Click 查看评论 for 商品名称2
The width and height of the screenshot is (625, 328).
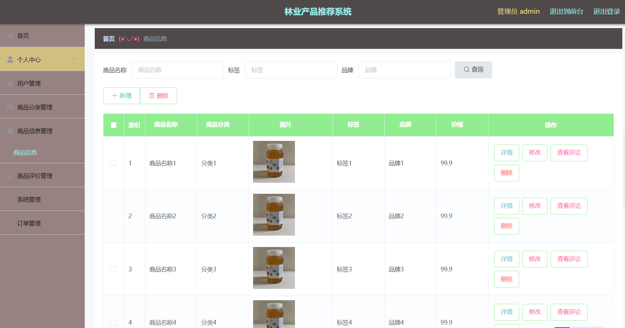(569, 206)
